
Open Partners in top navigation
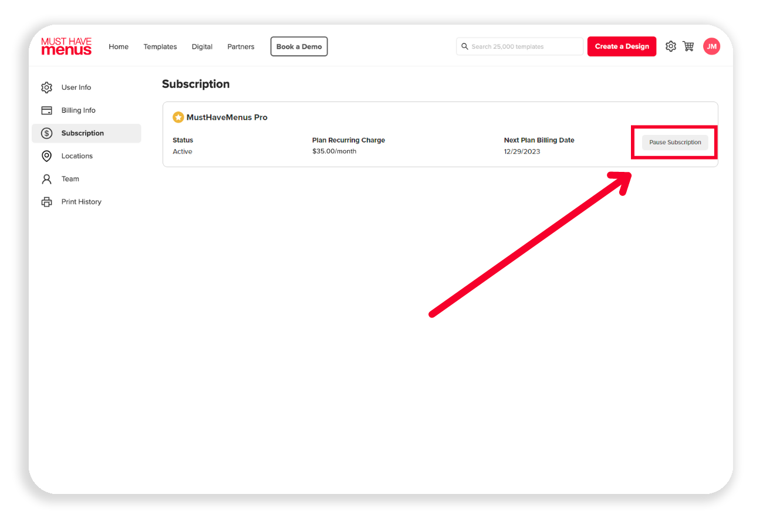coord(241,47)
